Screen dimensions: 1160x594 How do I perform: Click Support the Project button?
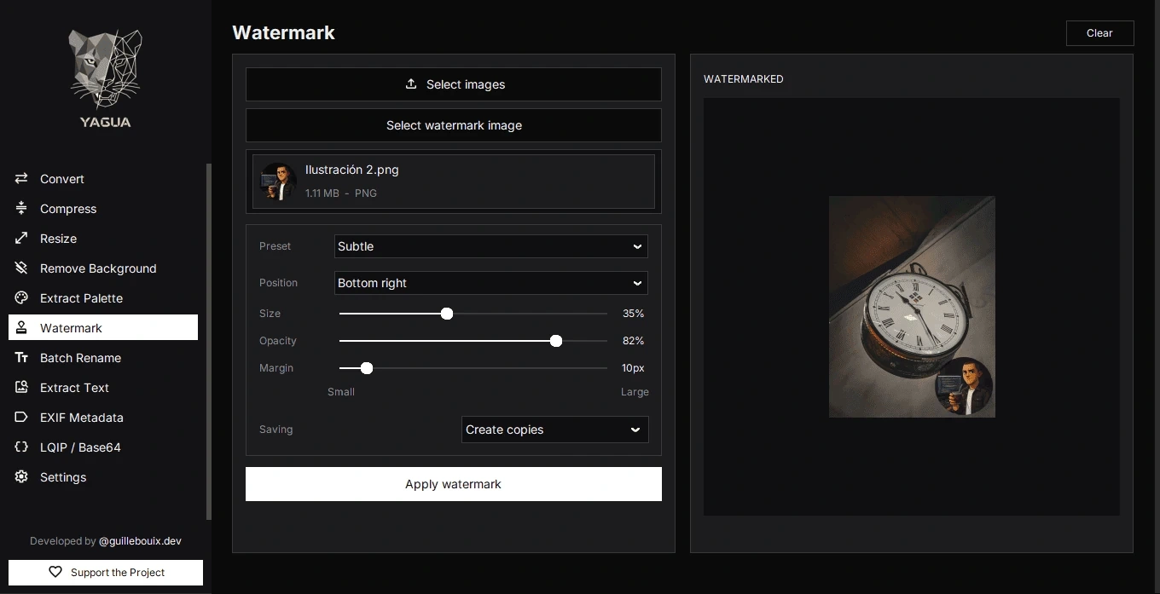[x=106, y=573]
